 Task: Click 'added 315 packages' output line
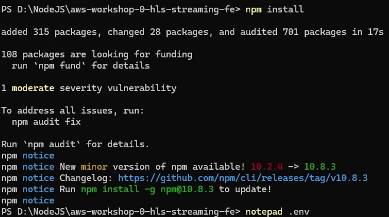click(x=192, y=32)
